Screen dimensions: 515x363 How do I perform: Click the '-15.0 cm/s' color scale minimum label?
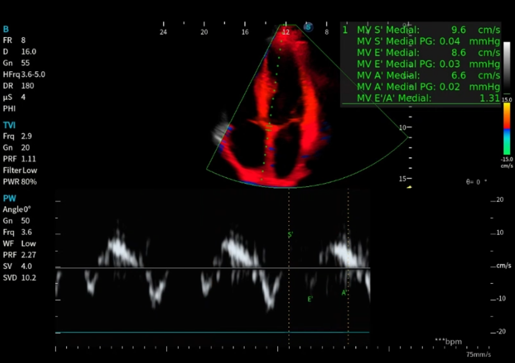click(507, 162)
